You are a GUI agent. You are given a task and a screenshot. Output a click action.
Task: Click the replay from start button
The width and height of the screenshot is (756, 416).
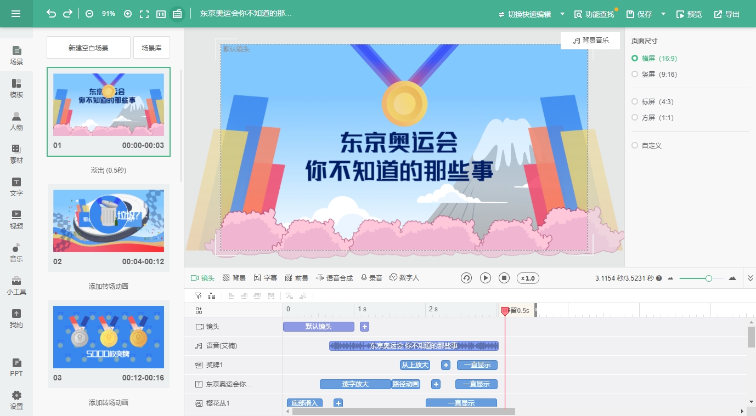pos(466,278)
